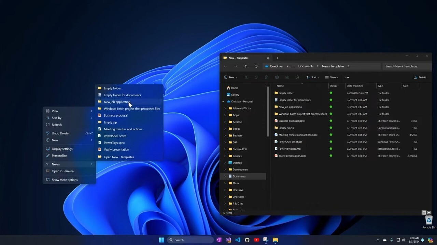Click the Documents breadcrumb in address bar
Screen dimensions: 437x245
(x=306, y=66)
